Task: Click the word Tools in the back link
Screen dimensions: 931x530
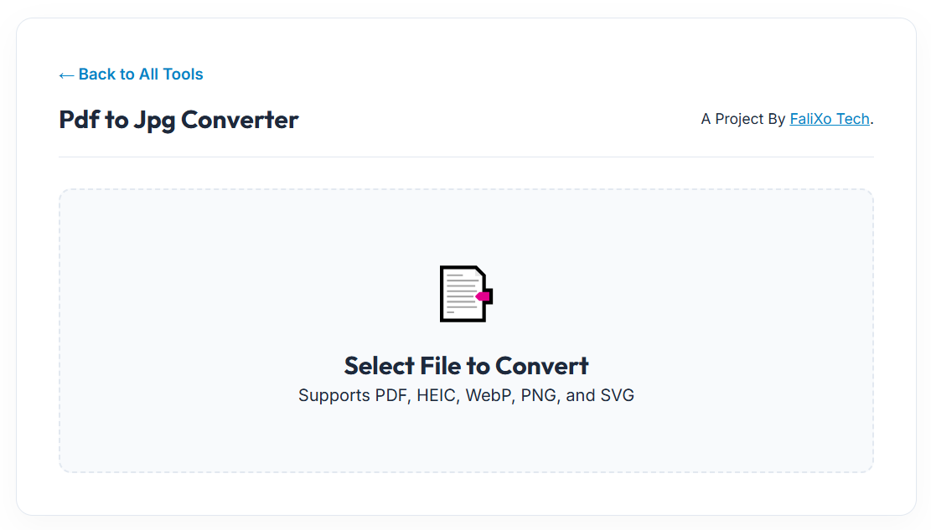Action: pos(183,75)
